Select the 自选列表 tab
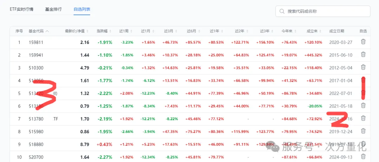This screenshot has width=379, height=162. coord(82,9)
